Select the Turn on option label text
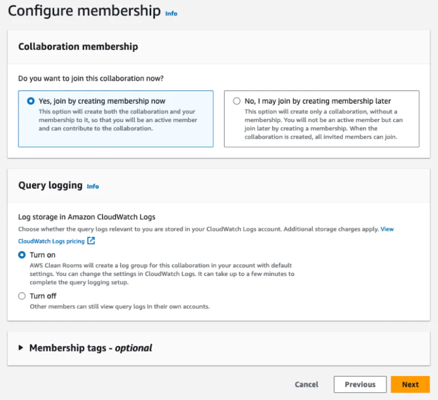The height and width of the screenshot is (400, 438). (44, 254)
